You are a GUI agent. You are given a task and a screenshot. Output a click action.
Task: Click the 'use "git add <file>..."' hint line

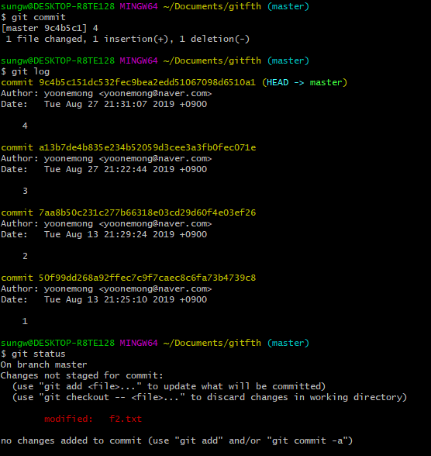point(169,386)
